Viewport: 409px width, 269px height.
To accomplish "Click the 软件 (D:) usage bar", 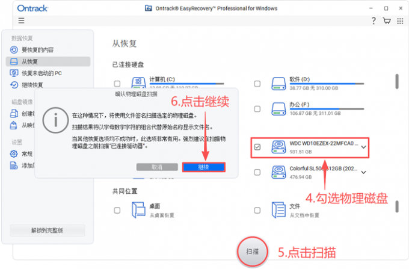I will 327,84.
